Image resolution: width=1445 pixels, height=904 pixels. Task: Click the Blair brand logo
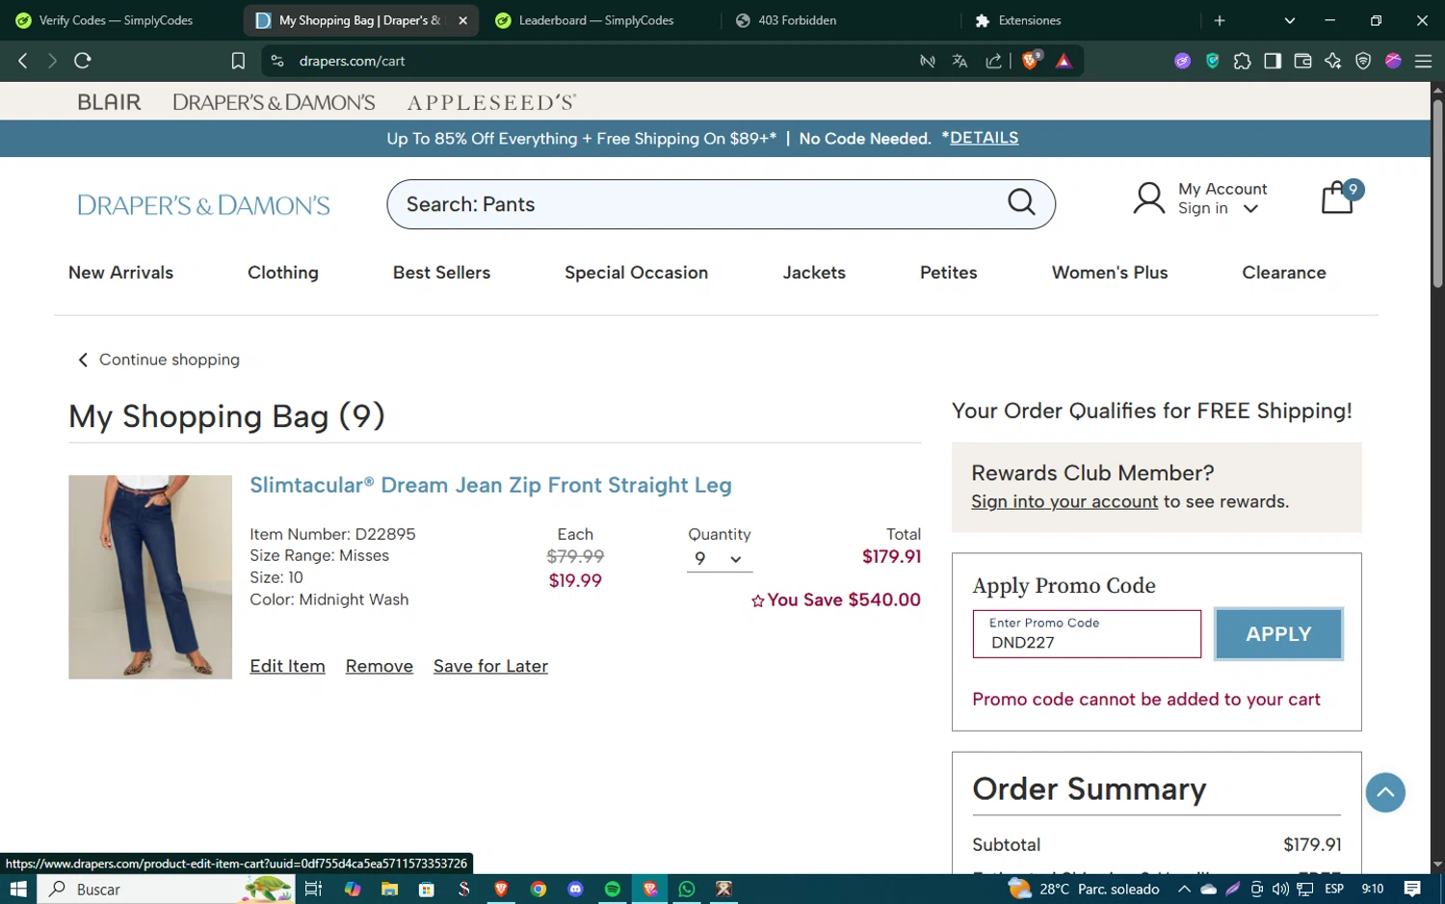[109, 101]
